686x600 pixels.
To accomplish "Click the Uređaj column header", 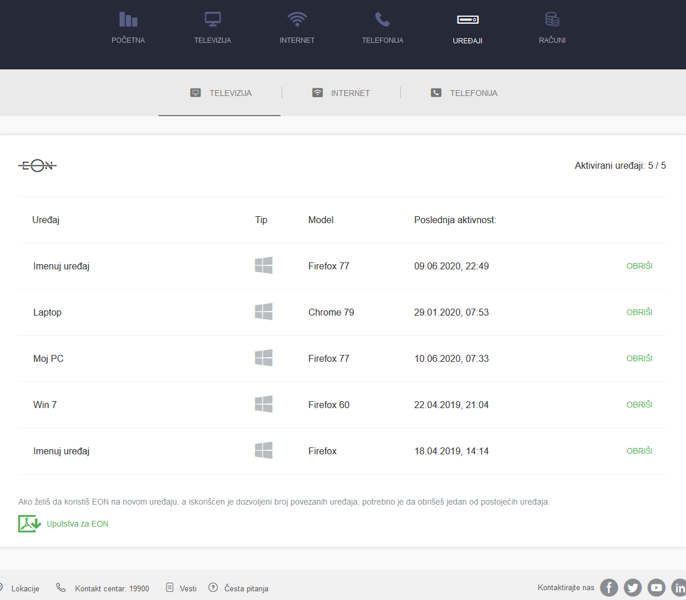I will 46,220.
